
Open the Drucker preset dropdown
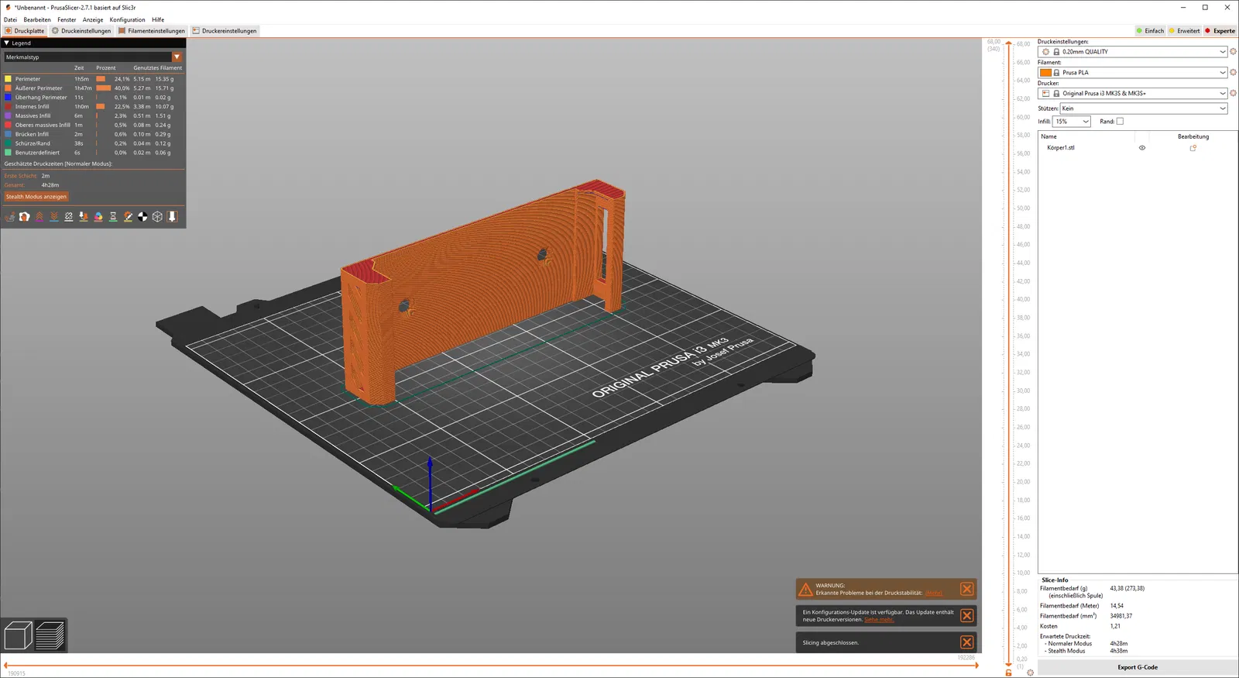point(1133,94)
